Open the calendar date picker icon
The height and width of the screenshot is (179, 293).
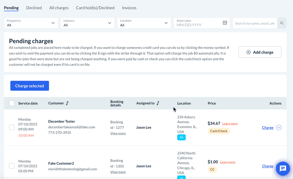(x=225, y=23)
